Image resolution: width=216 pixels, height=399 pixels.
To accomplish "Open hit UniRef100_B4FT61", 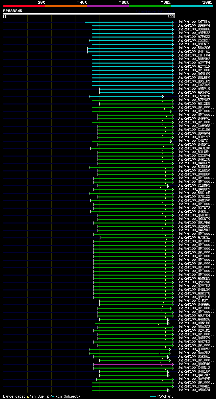I will (x=194, y=52).
